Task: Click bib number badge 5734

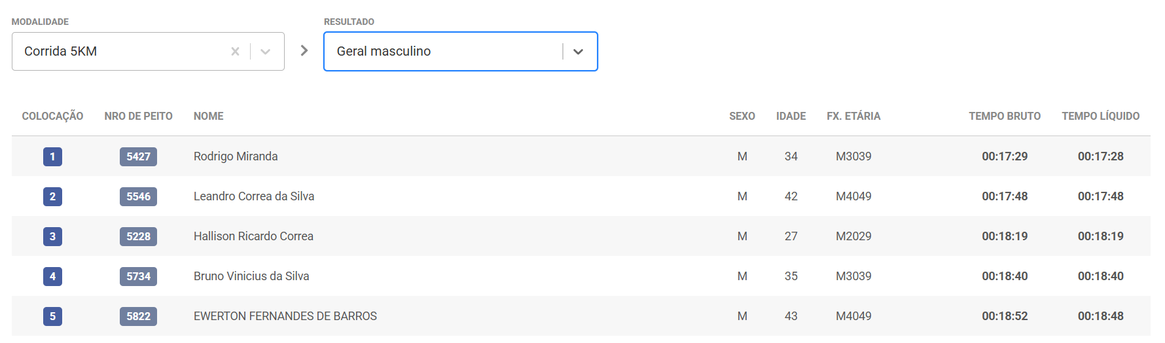Action: (138, 276)
